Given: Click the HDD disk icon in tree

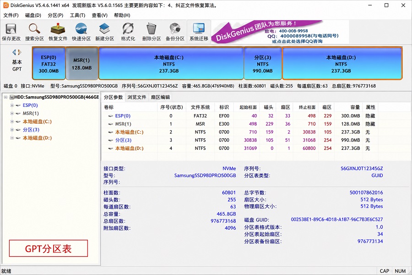Looking at the screenshot, I should click(x=11, y=97).
